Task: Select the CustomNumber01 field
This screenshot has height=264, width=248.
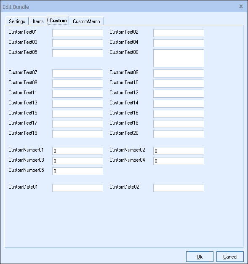Action: pos(77,151)
